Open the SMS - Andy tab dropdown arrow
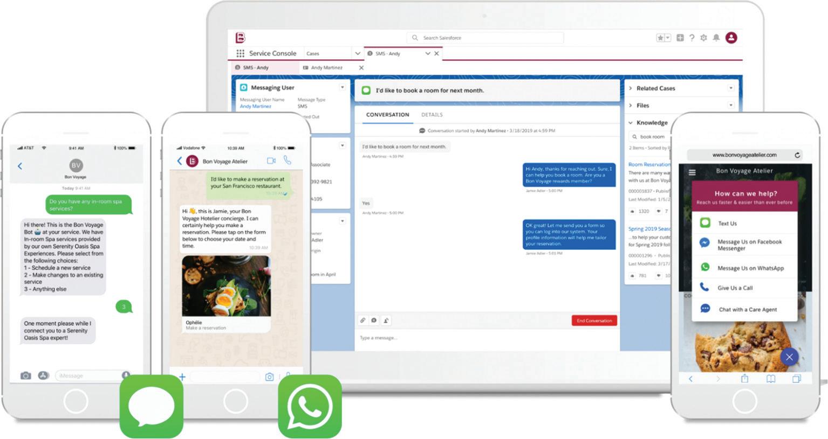 428,53
